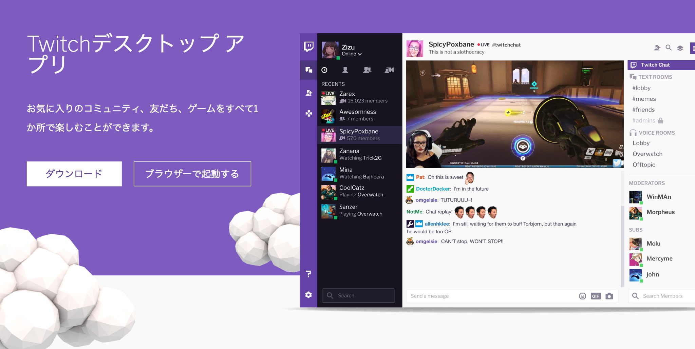Click DoctorDocker's username in chat
This screenshot has height=349, width=695.
433,189
